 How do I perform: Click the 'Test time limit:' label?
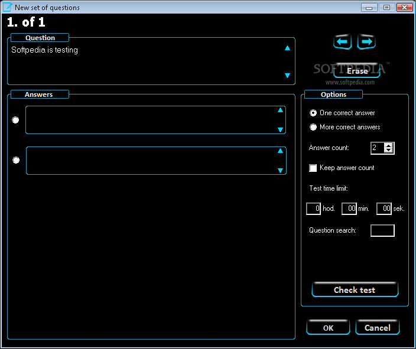point(329,188)
